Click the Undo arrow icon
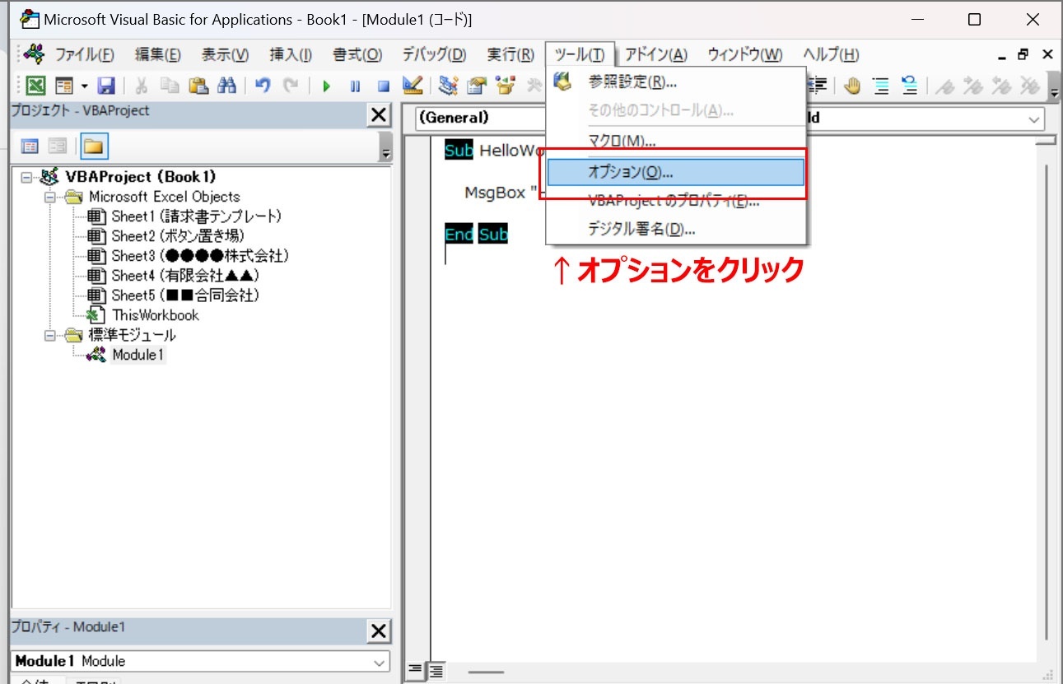1063x684 pixels. click(x=263, y=86)
